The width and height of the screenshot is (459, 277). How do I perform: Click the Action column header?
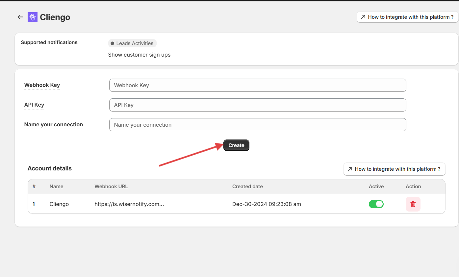coord(413,187)
